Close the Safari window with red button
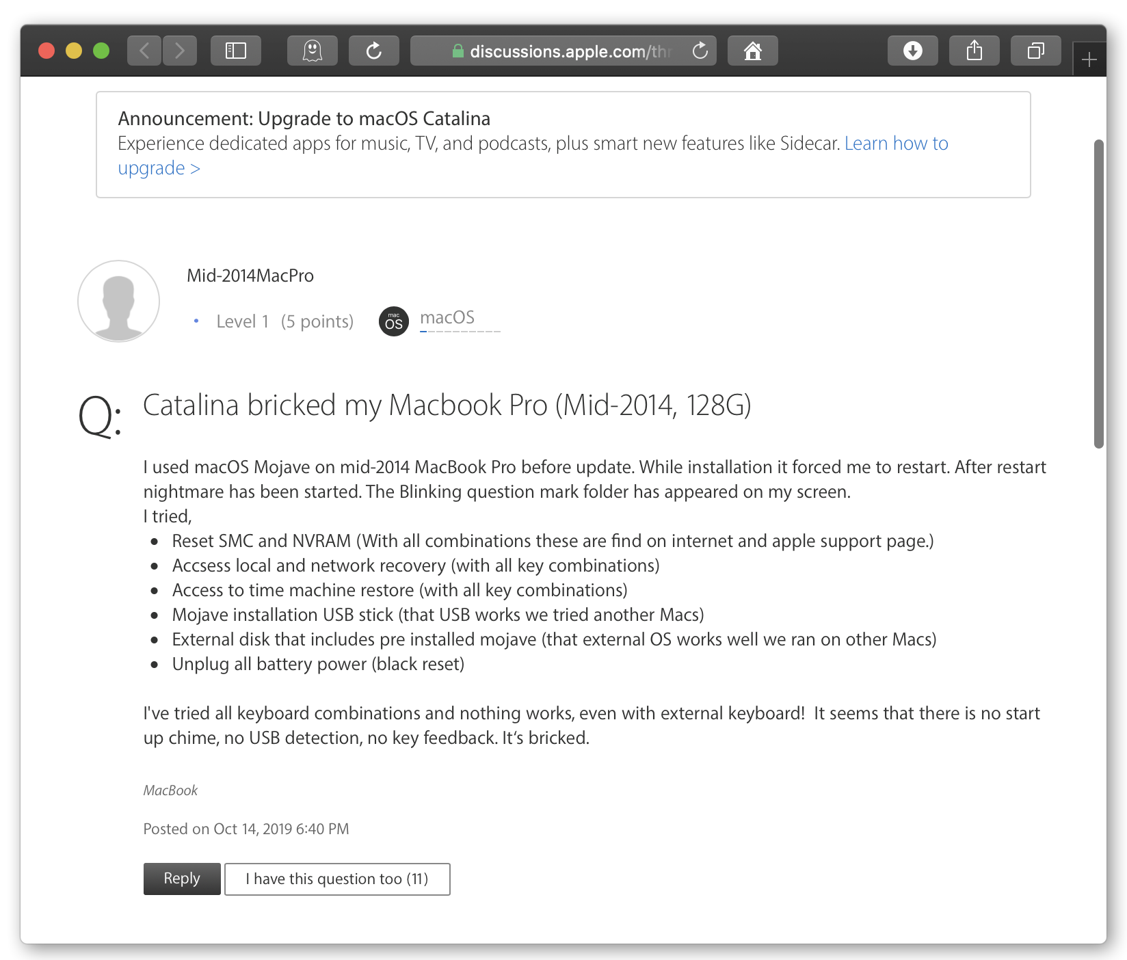 pyautogui.click(x=47, y=51)
